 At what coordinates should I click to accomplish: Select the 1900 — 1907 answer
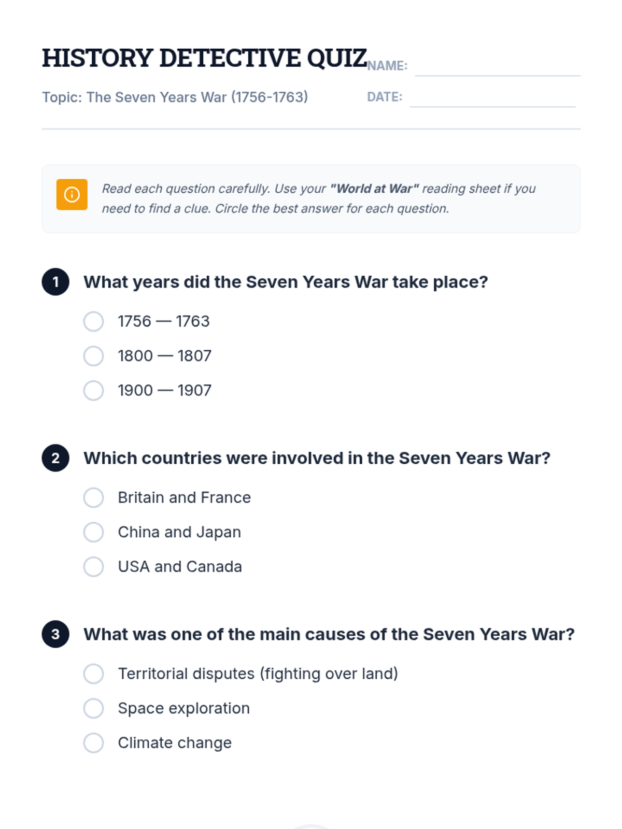pyautogui.click(x=94, y=390)
